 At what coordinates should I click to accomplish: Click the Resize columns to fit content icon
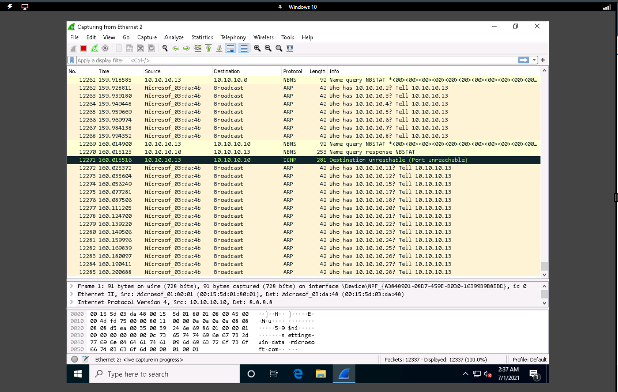point(290,49)
